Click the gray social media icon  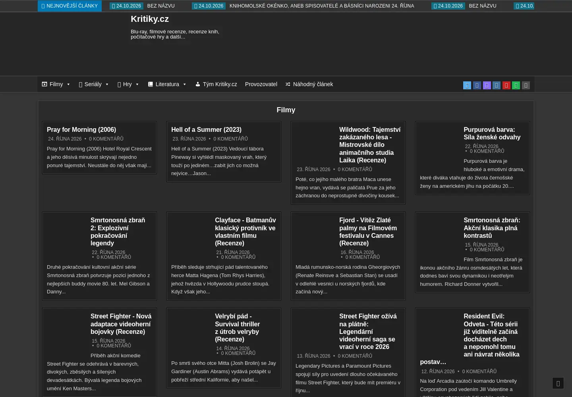(526, 85)
